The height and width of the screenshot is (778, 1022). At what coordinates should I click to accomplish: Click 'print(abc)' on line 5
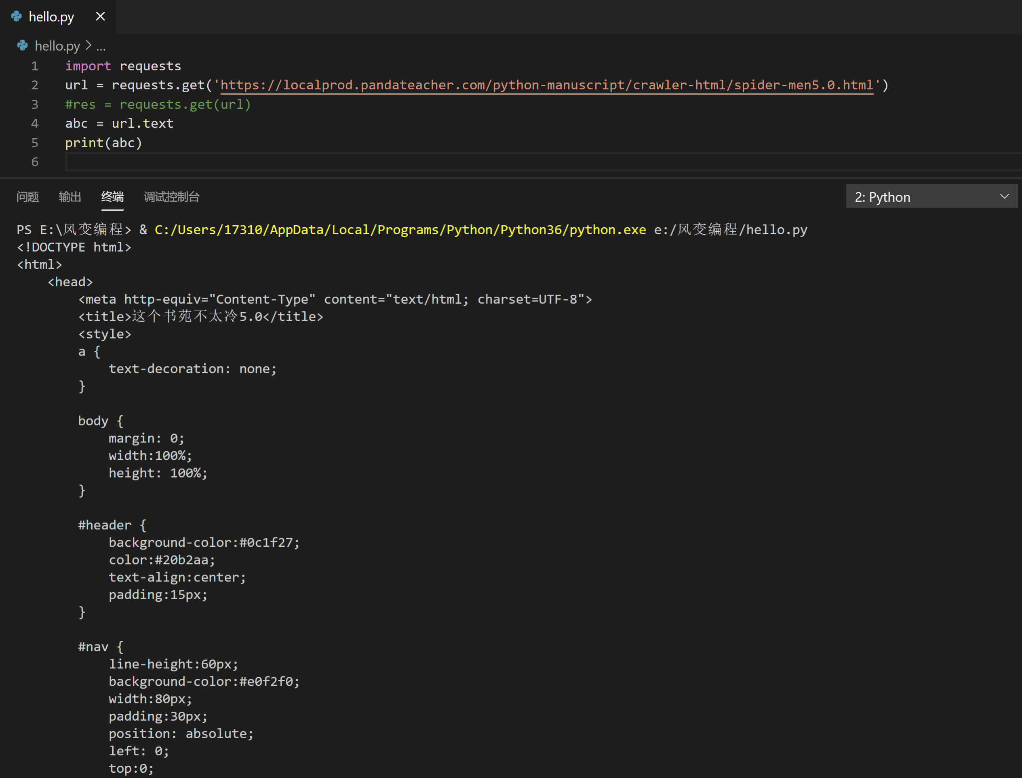[x=104, y=143]
